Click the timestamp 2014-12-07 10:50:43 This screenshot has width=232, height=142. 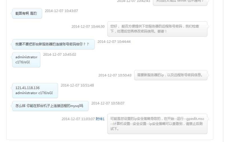tap(115, 75)
